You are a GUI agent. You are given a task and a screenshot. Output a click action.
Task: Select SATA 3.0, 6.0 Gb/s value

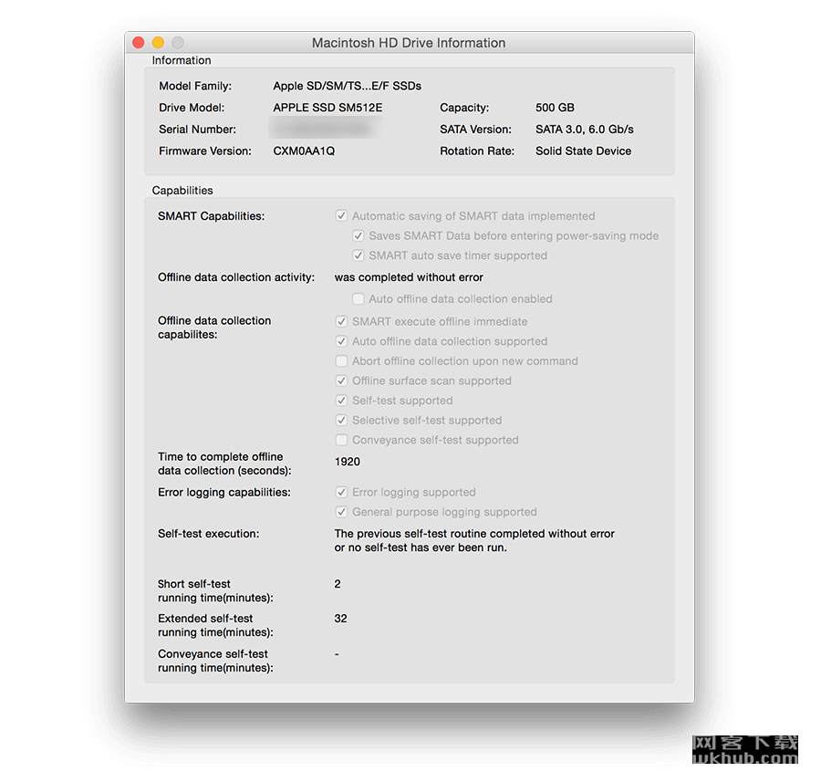coord(585,130)
